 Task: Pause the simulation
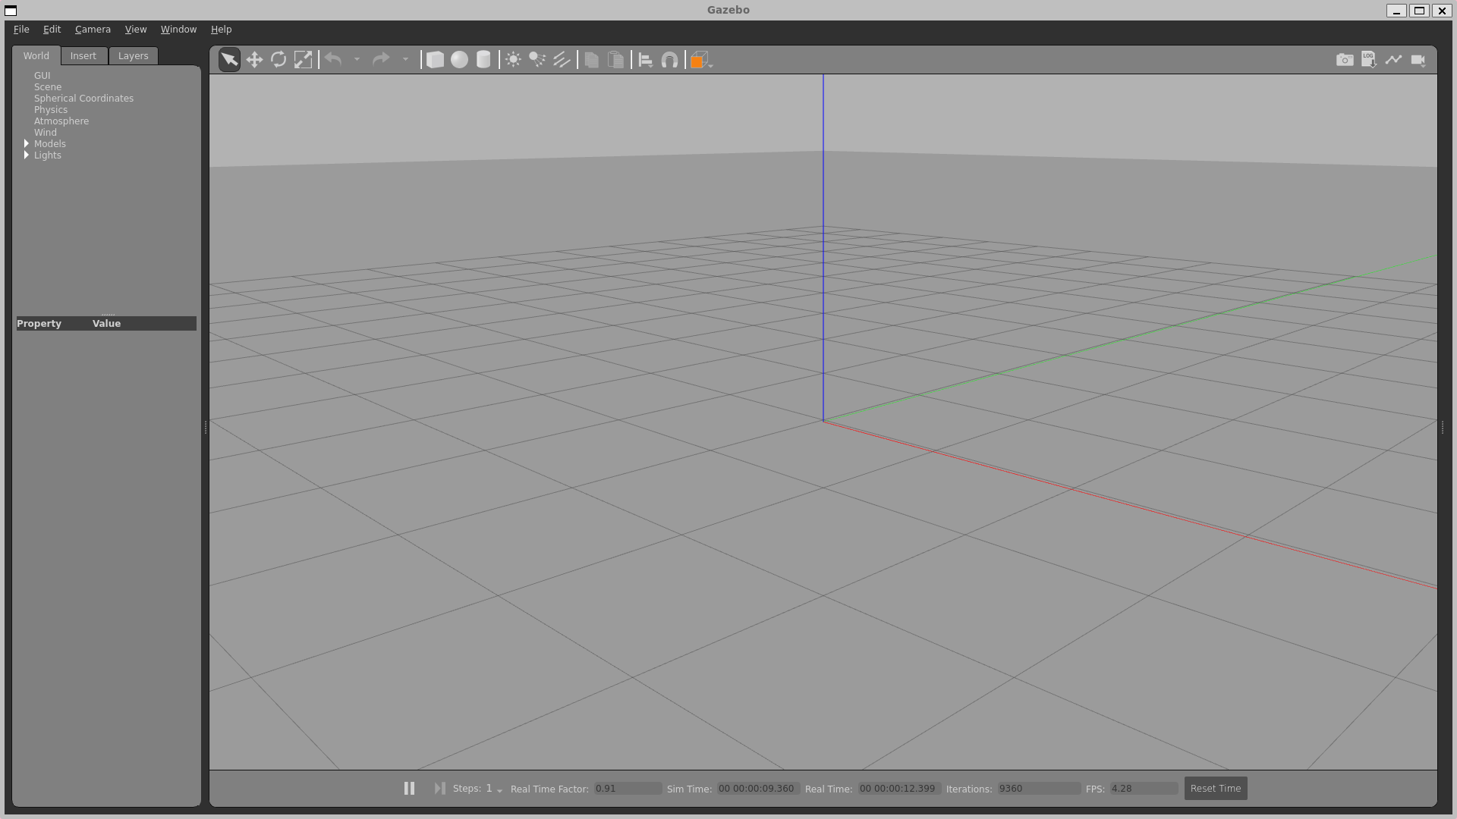pyautogui.click(x=409, y=789)
